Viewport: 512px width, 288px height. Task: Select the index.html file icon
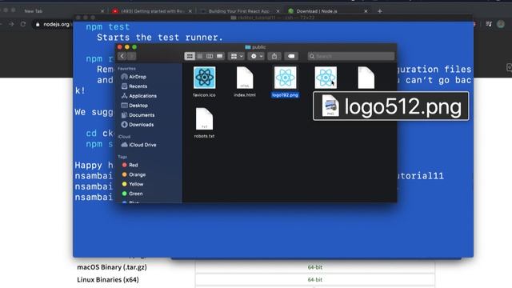245,78
